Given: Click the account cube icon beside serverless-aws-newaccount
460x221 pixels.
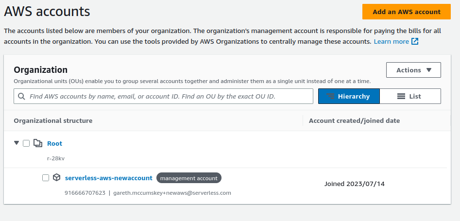Looking at the screenshot, I should click(x=57, y=177).
